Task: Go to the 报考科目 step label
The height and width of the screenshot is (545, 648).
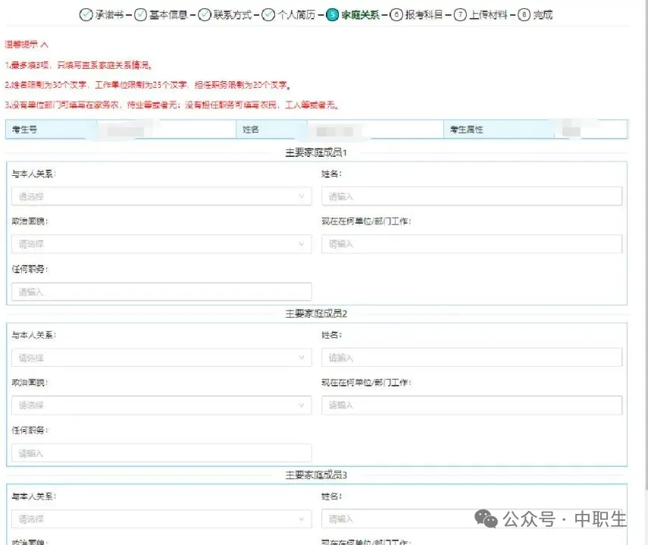Action: click(424, 15)
